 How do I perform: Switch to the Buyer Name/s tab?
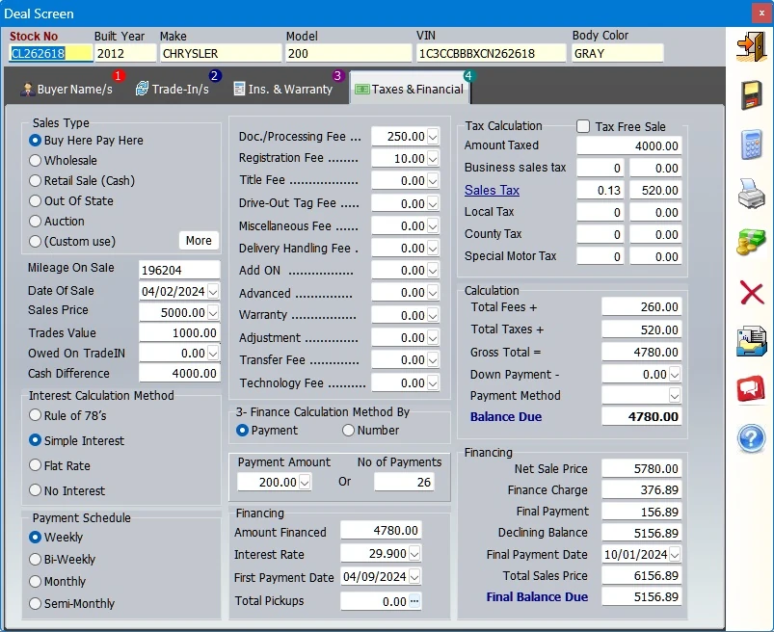tap(67, 90)
